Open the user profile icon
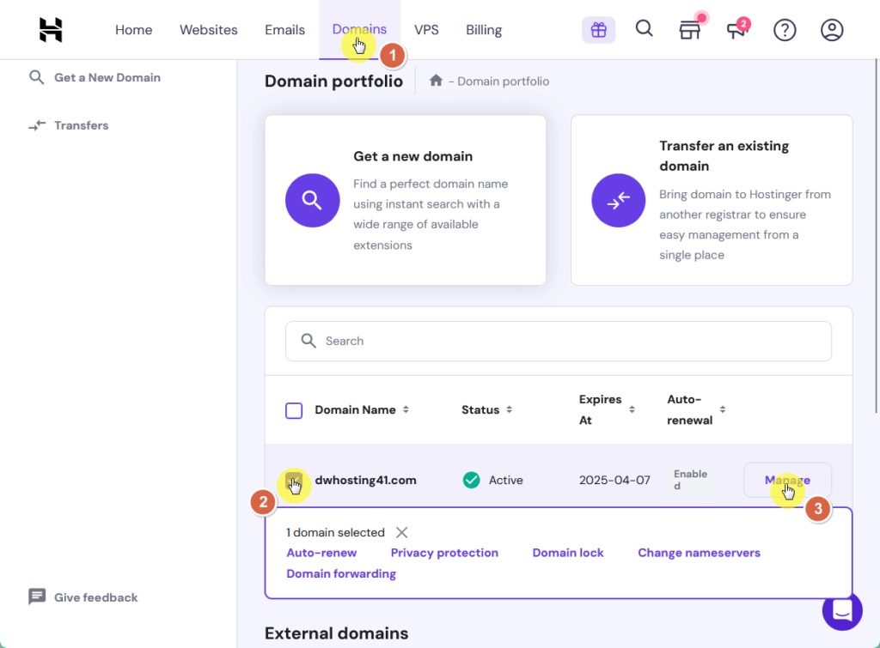The image size is (880, 648). [832, 30]
